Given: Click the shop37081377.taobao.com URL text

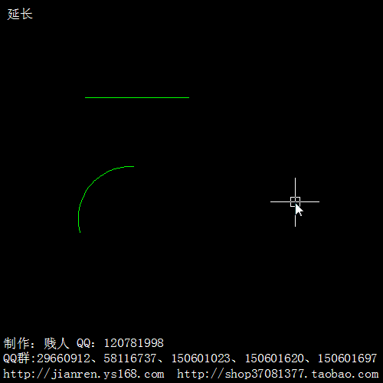Looking at the screenshot, I should [277, 375].
